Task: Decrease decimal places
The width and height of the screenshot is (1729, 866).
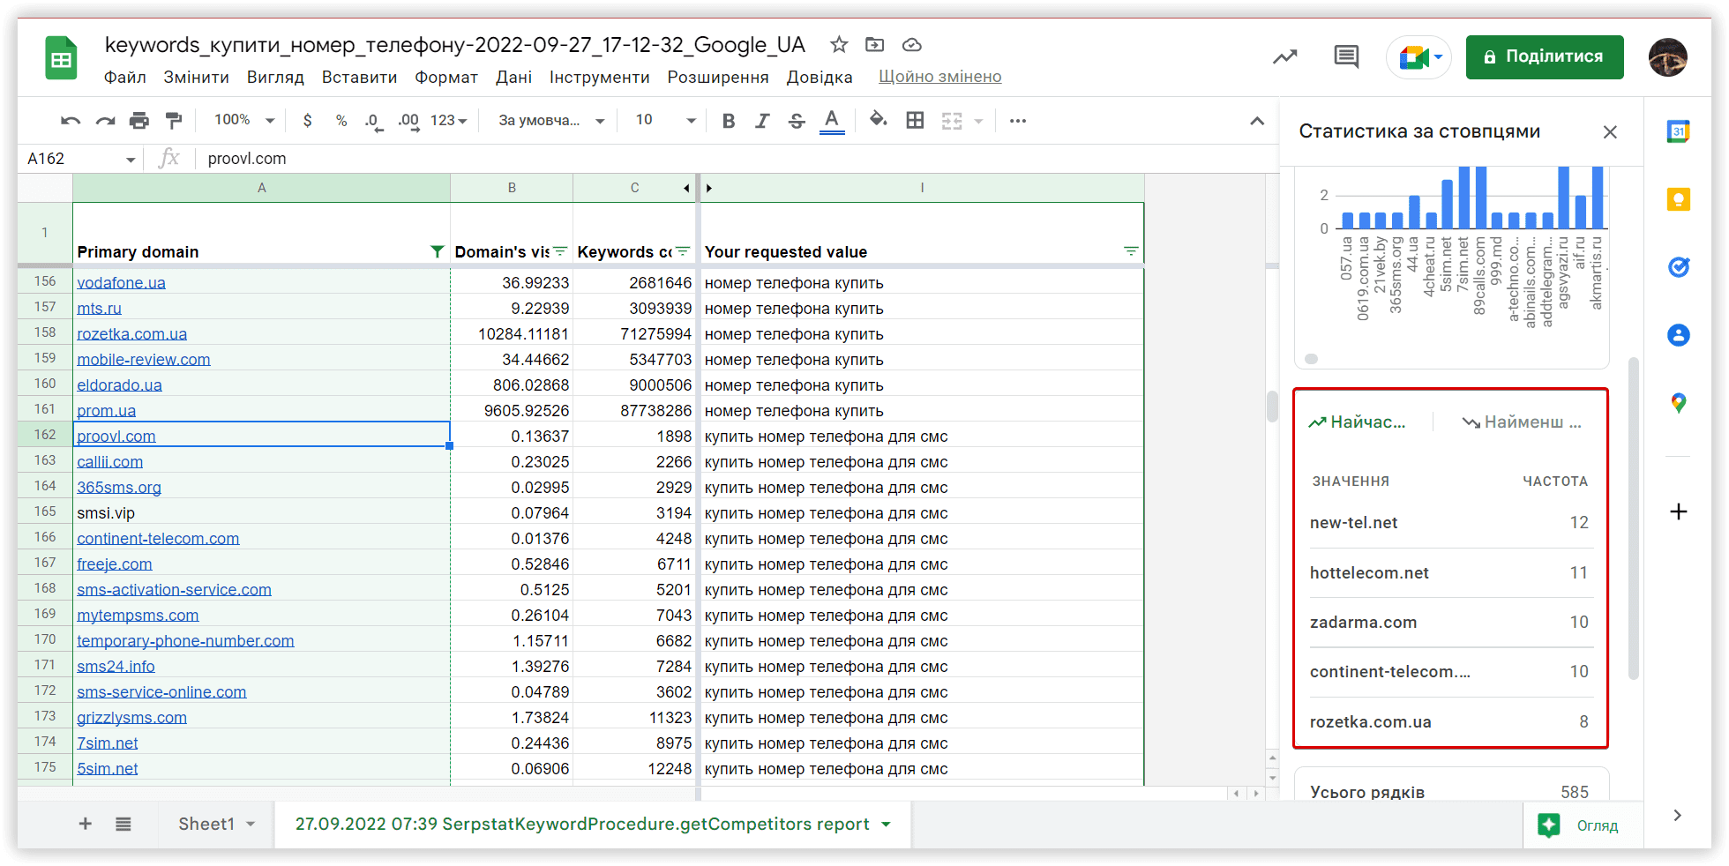Action: 374,121
